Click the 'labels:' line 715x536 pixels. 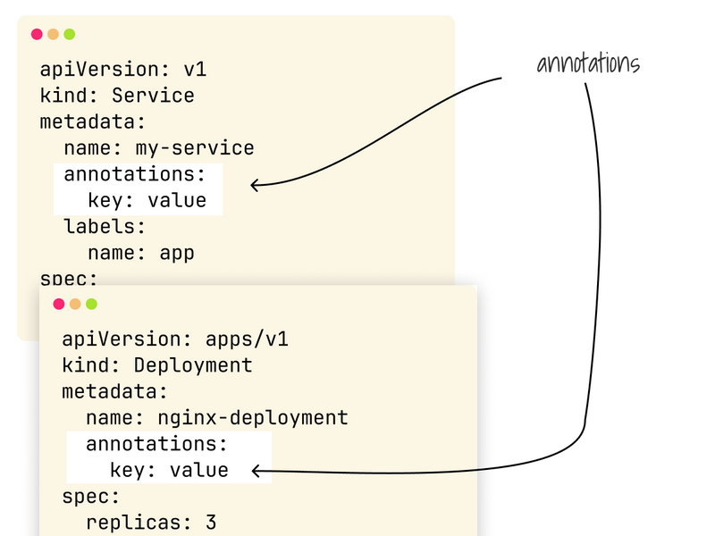pos(105,227)
